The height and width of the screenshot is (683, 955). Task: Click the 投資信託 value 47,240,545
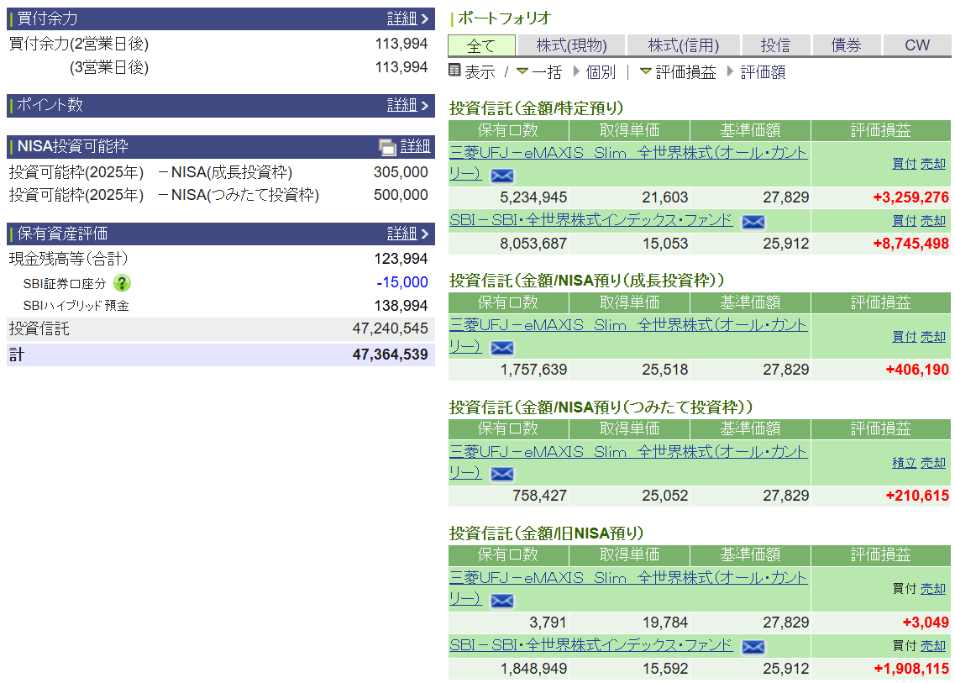[390, 329]
